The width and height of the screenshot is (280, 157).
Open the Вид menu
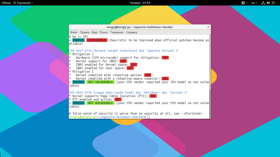[94, 32]
